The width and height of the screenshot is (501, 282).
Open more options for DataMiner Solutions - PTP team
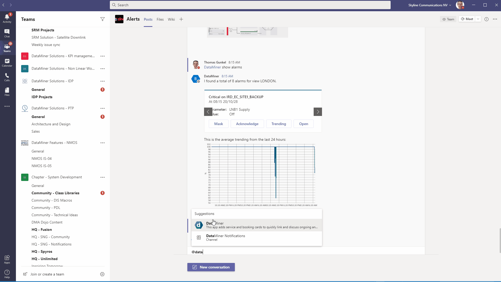click(103, 108)
